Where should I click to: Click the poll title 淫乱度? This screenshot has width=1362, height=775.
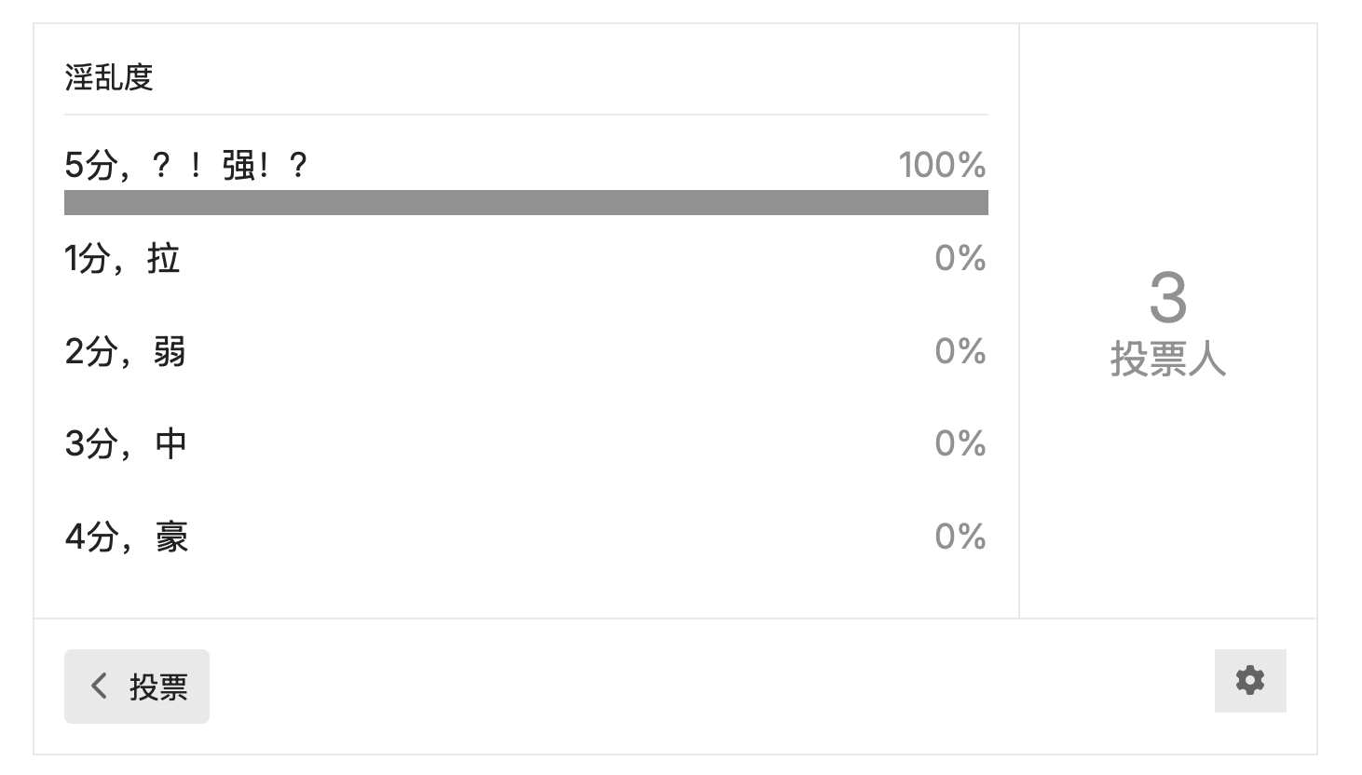[109, 77]
